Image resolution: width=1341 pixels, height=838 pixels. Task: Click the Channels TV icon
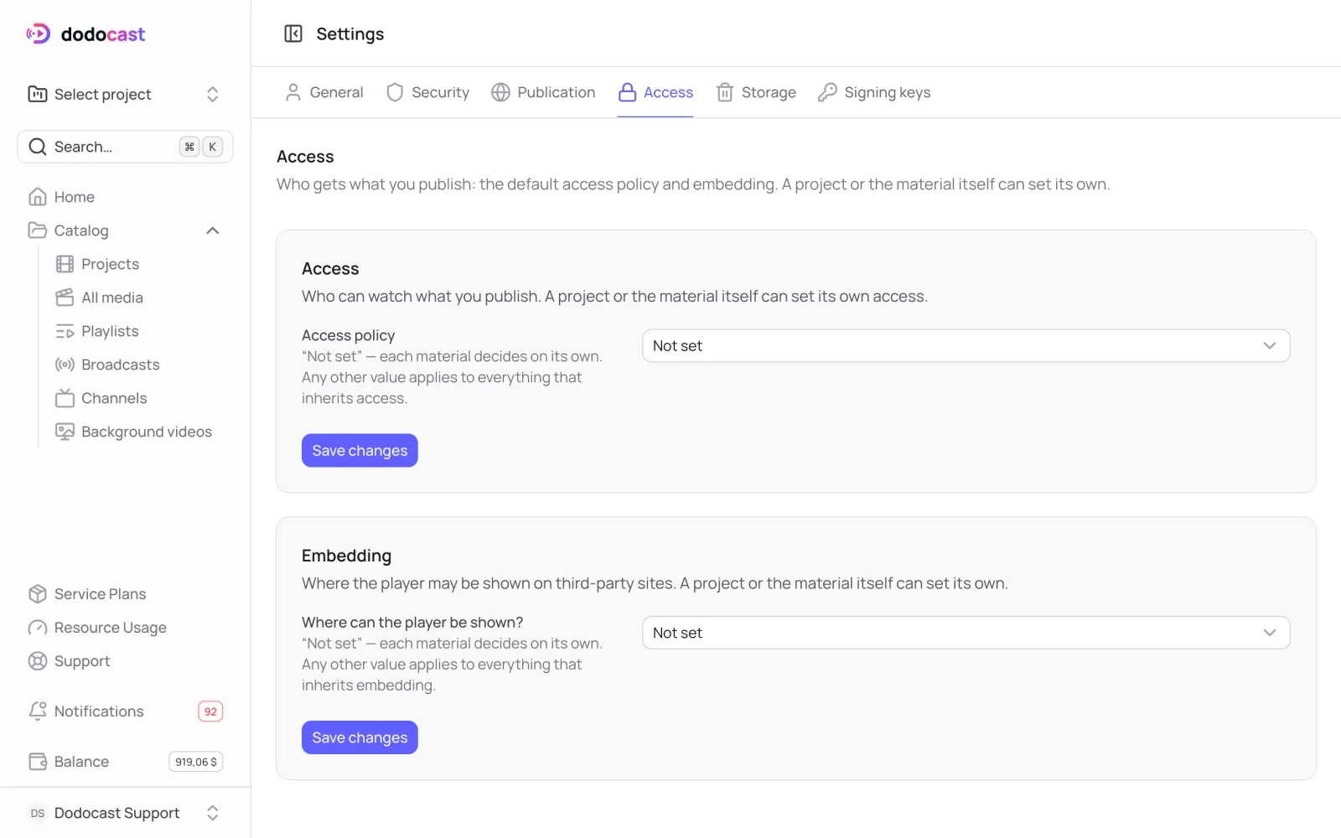65,398
